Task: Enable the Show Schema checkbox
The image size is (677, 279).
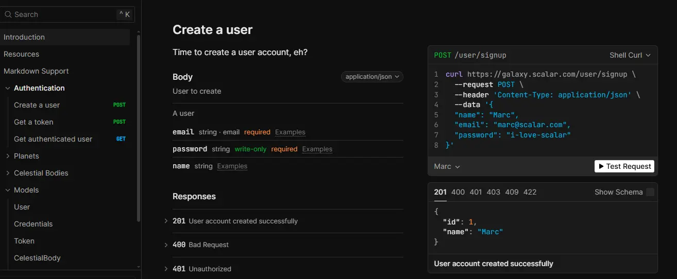Action: (x=650, y=192)
